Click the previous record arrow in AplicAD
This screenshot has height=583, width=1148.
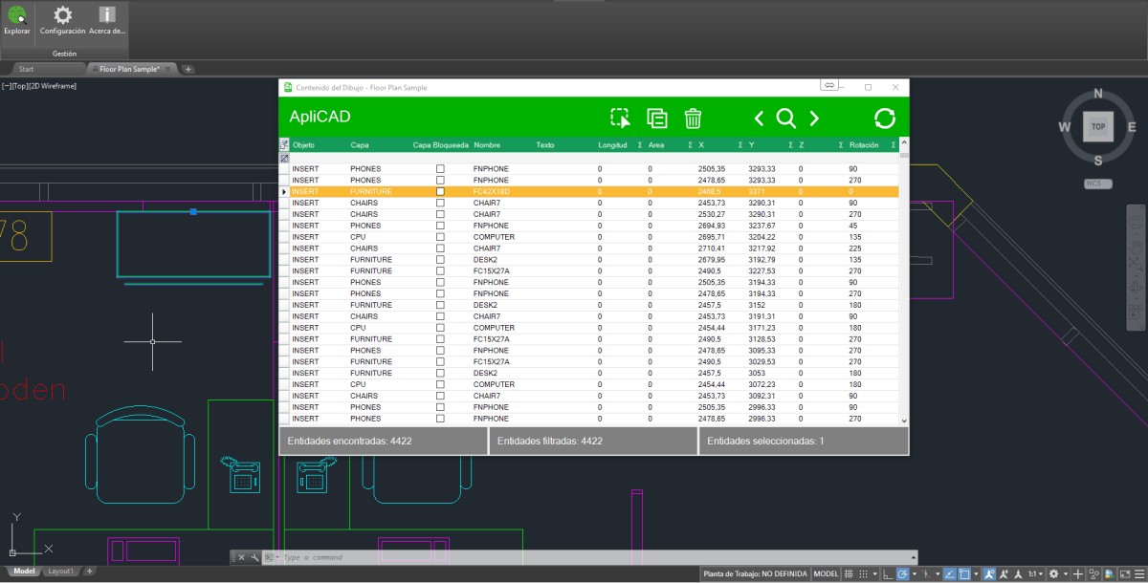[759, 118]
